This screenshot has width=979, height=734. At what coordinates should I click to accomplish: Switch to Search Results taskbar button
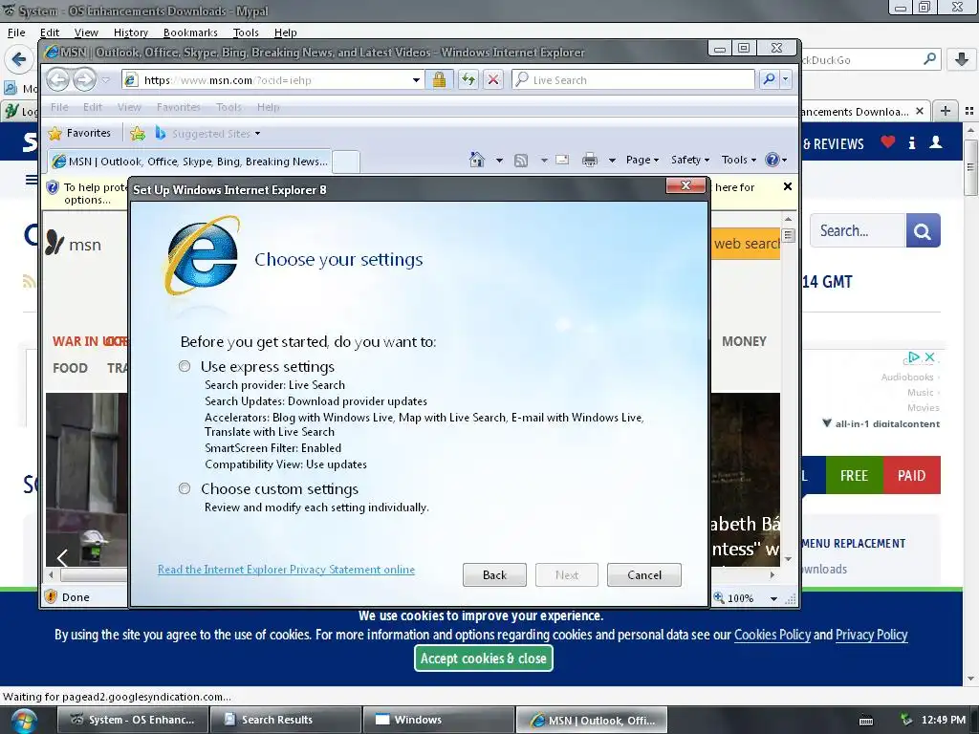point(285,720)
